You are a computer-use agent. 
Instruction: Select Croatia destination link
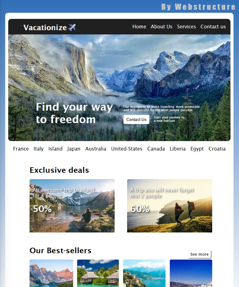[x=217, y=149]
